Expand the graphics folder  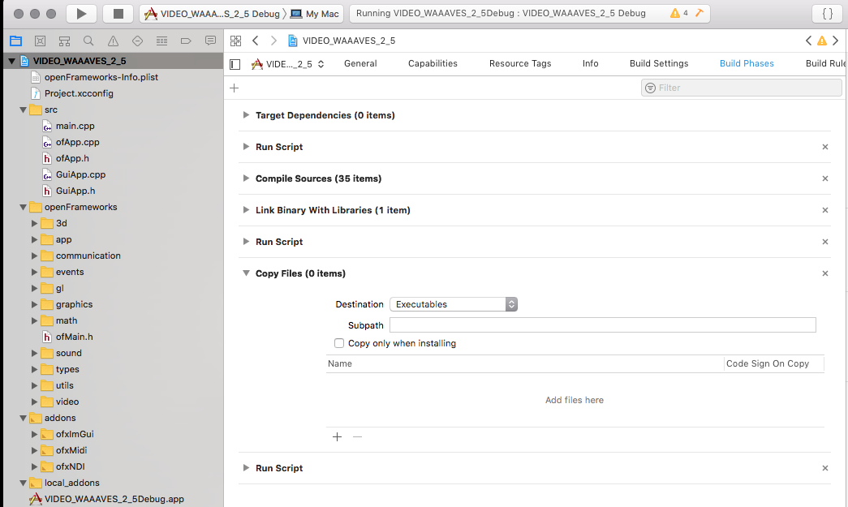[x=34, y=304]
